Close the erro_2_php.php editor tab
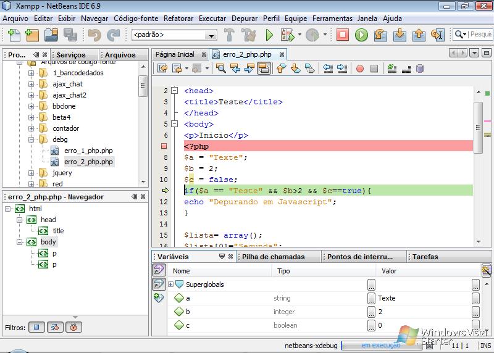The width and height of the screenshot is (494, 353). [x=282, y=54]
